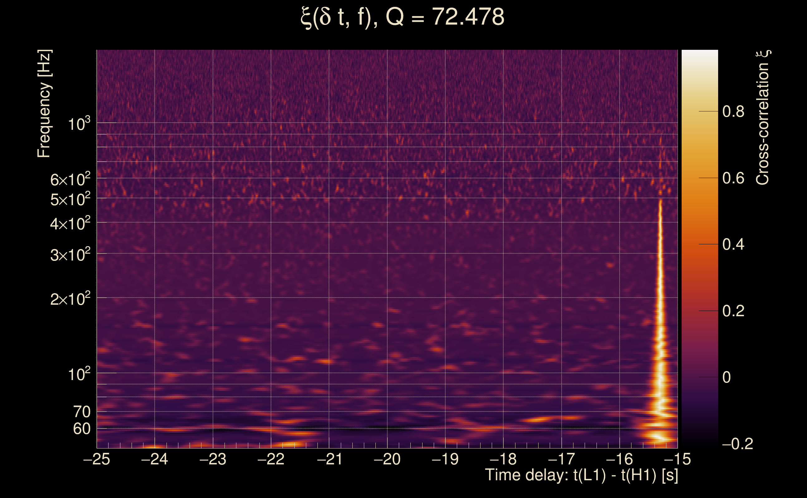The image size is (807, 498).
Task: Click the −25 x-axis tick label
Action: (x=96, y=459)
